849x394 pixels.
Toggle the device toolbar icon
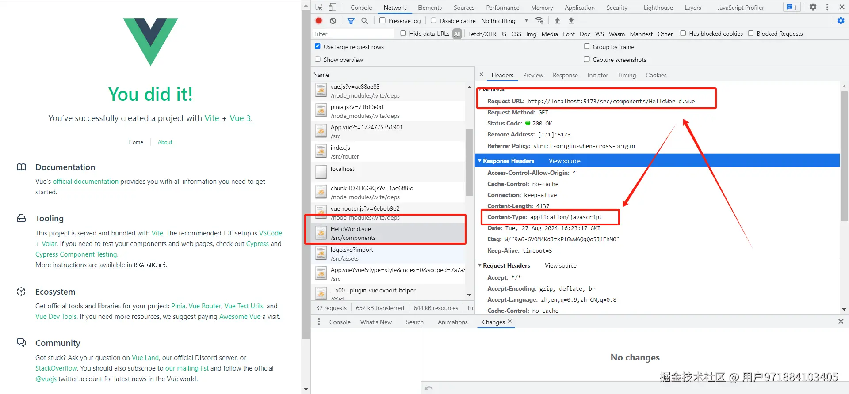point(333,7)
